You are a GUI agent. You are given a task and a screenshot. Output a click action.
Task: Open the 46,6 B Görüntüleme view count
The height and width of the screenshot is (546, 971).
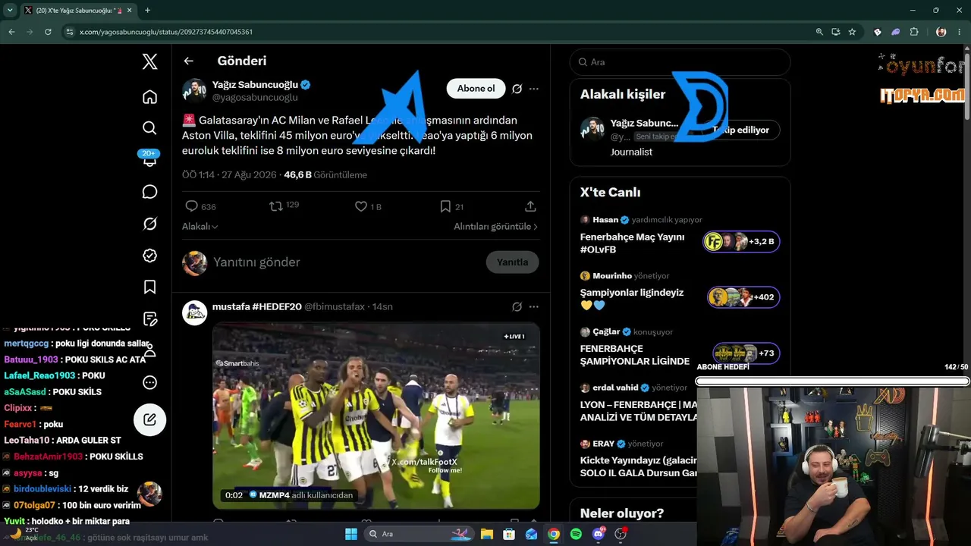coord(325,175)
